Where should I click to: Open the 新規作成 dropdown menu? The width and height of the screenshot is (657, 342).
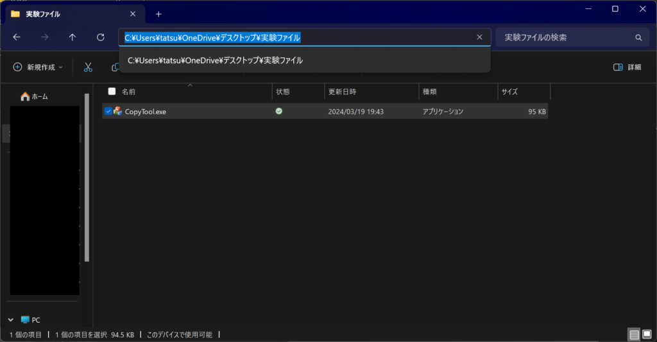[x=38, y=67]
